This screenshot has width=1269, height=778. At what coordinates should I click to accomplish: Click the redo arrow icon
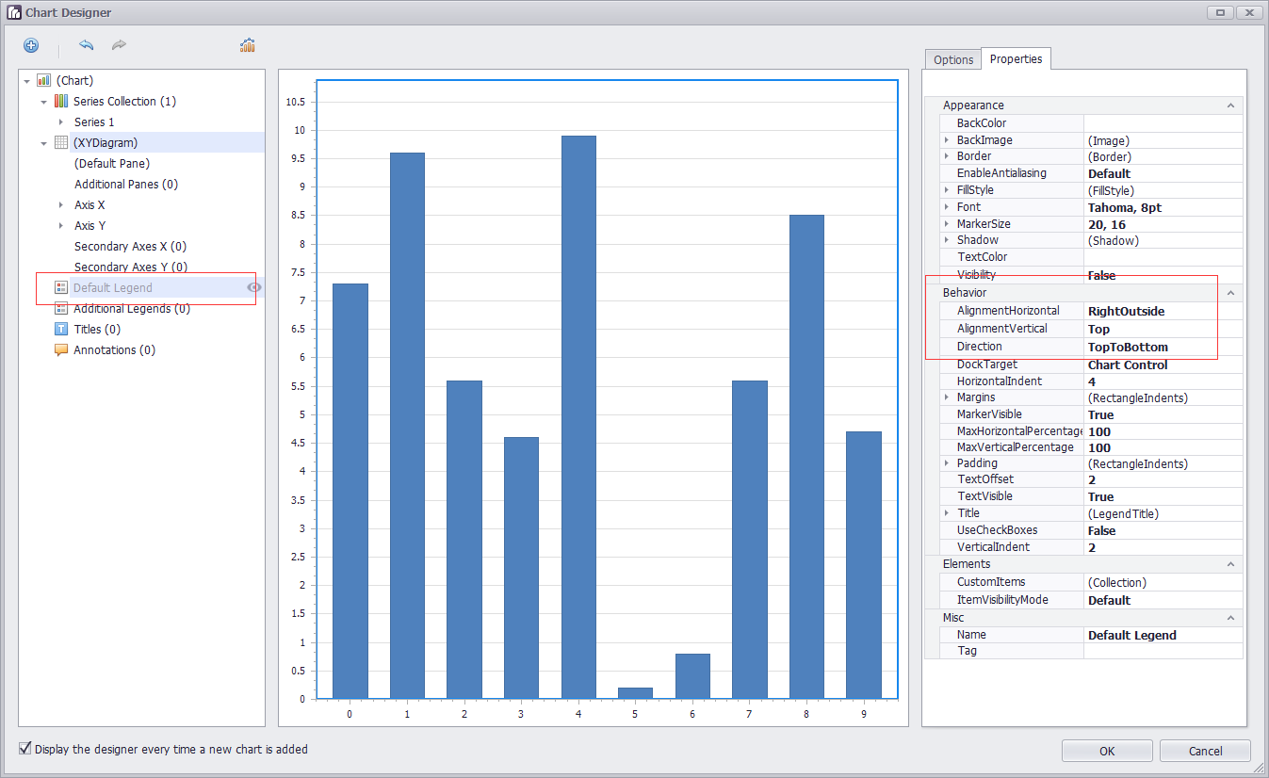click(x=119, y=45)
